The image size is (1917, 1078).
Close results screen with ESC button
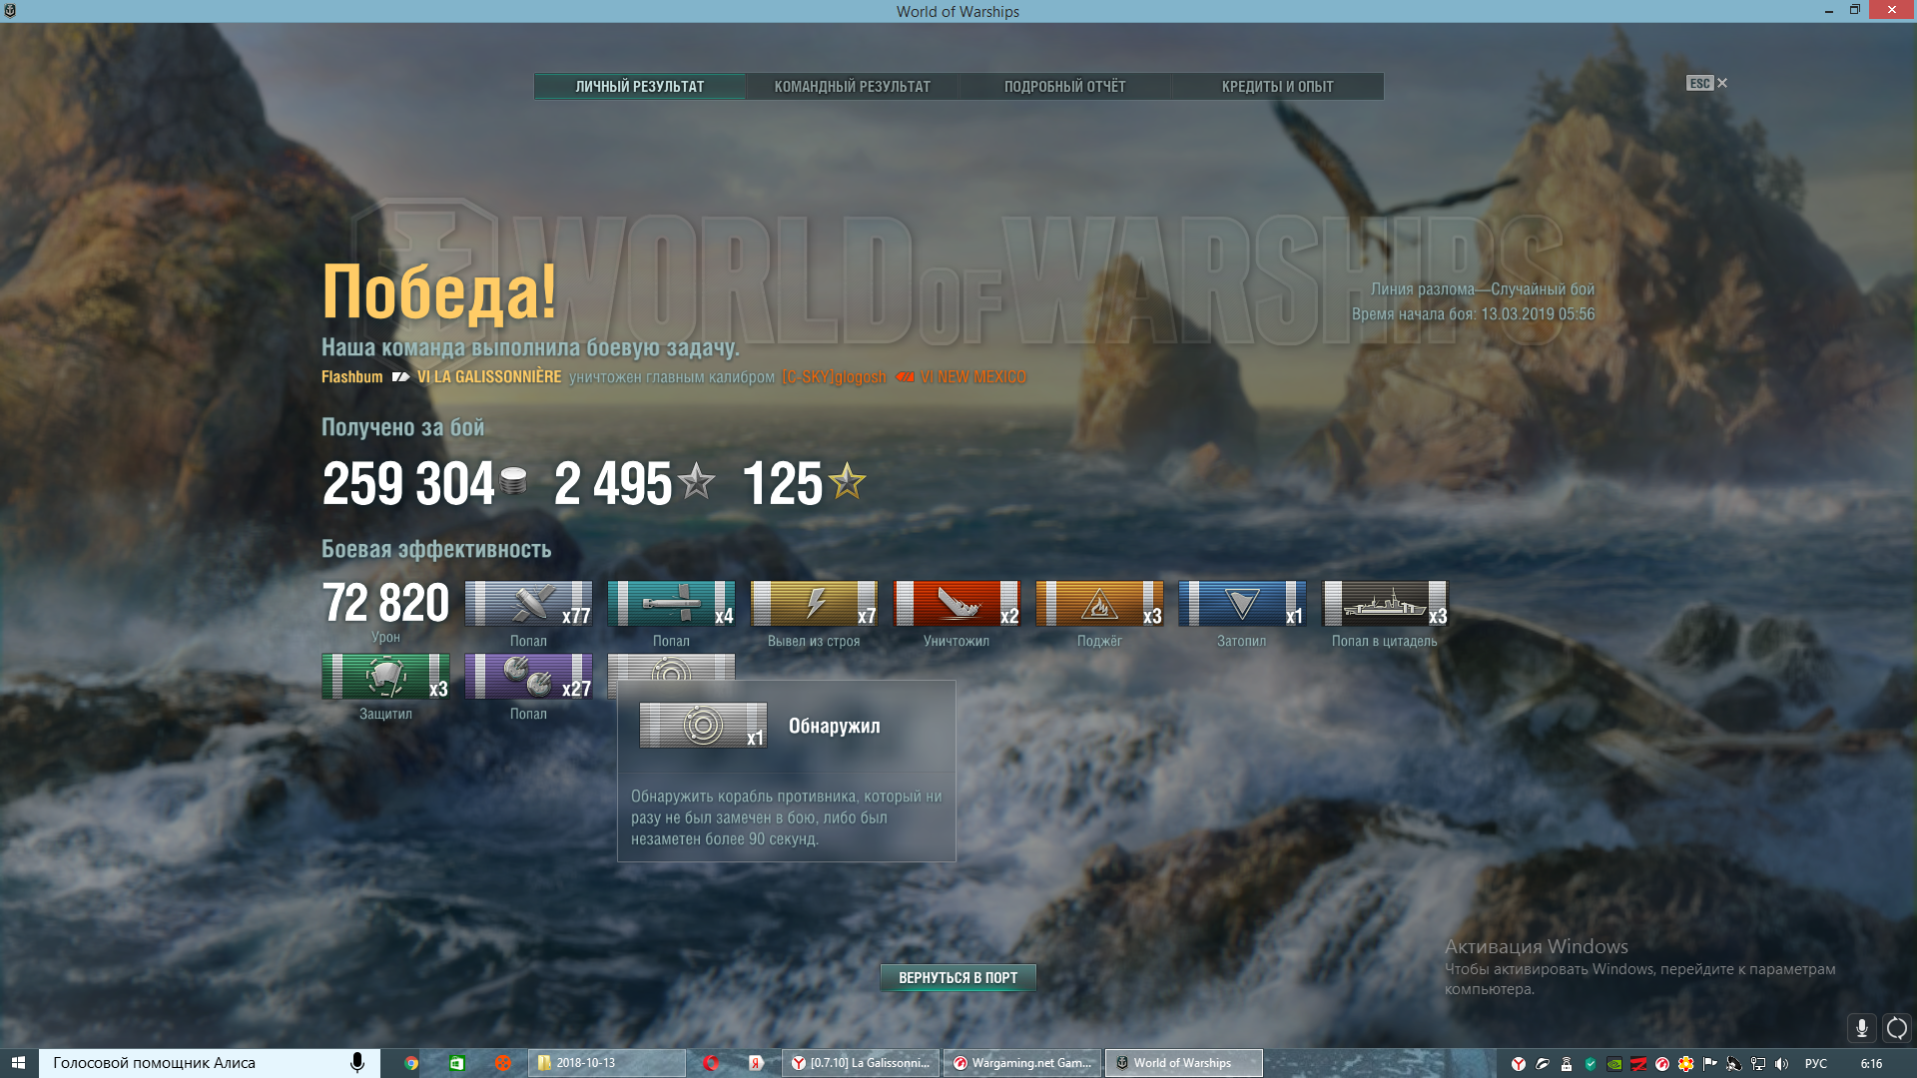(x=1707, y=84)
